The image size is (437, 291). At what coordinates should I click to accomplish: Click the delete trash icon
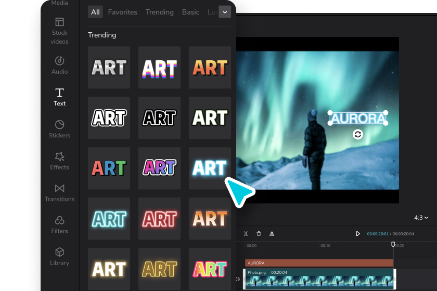pos(259,234)
